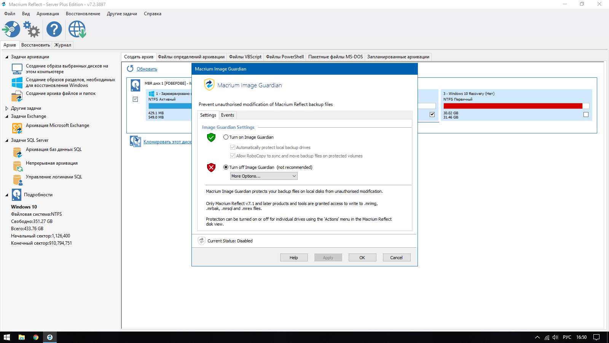Click the Windows logo restore image icon
Viewport: 609px width, 343px height.
click(17, 83)
